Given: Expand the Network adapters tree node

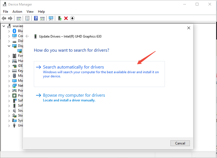Looking at the screenshot, I should tap(9, 86).
